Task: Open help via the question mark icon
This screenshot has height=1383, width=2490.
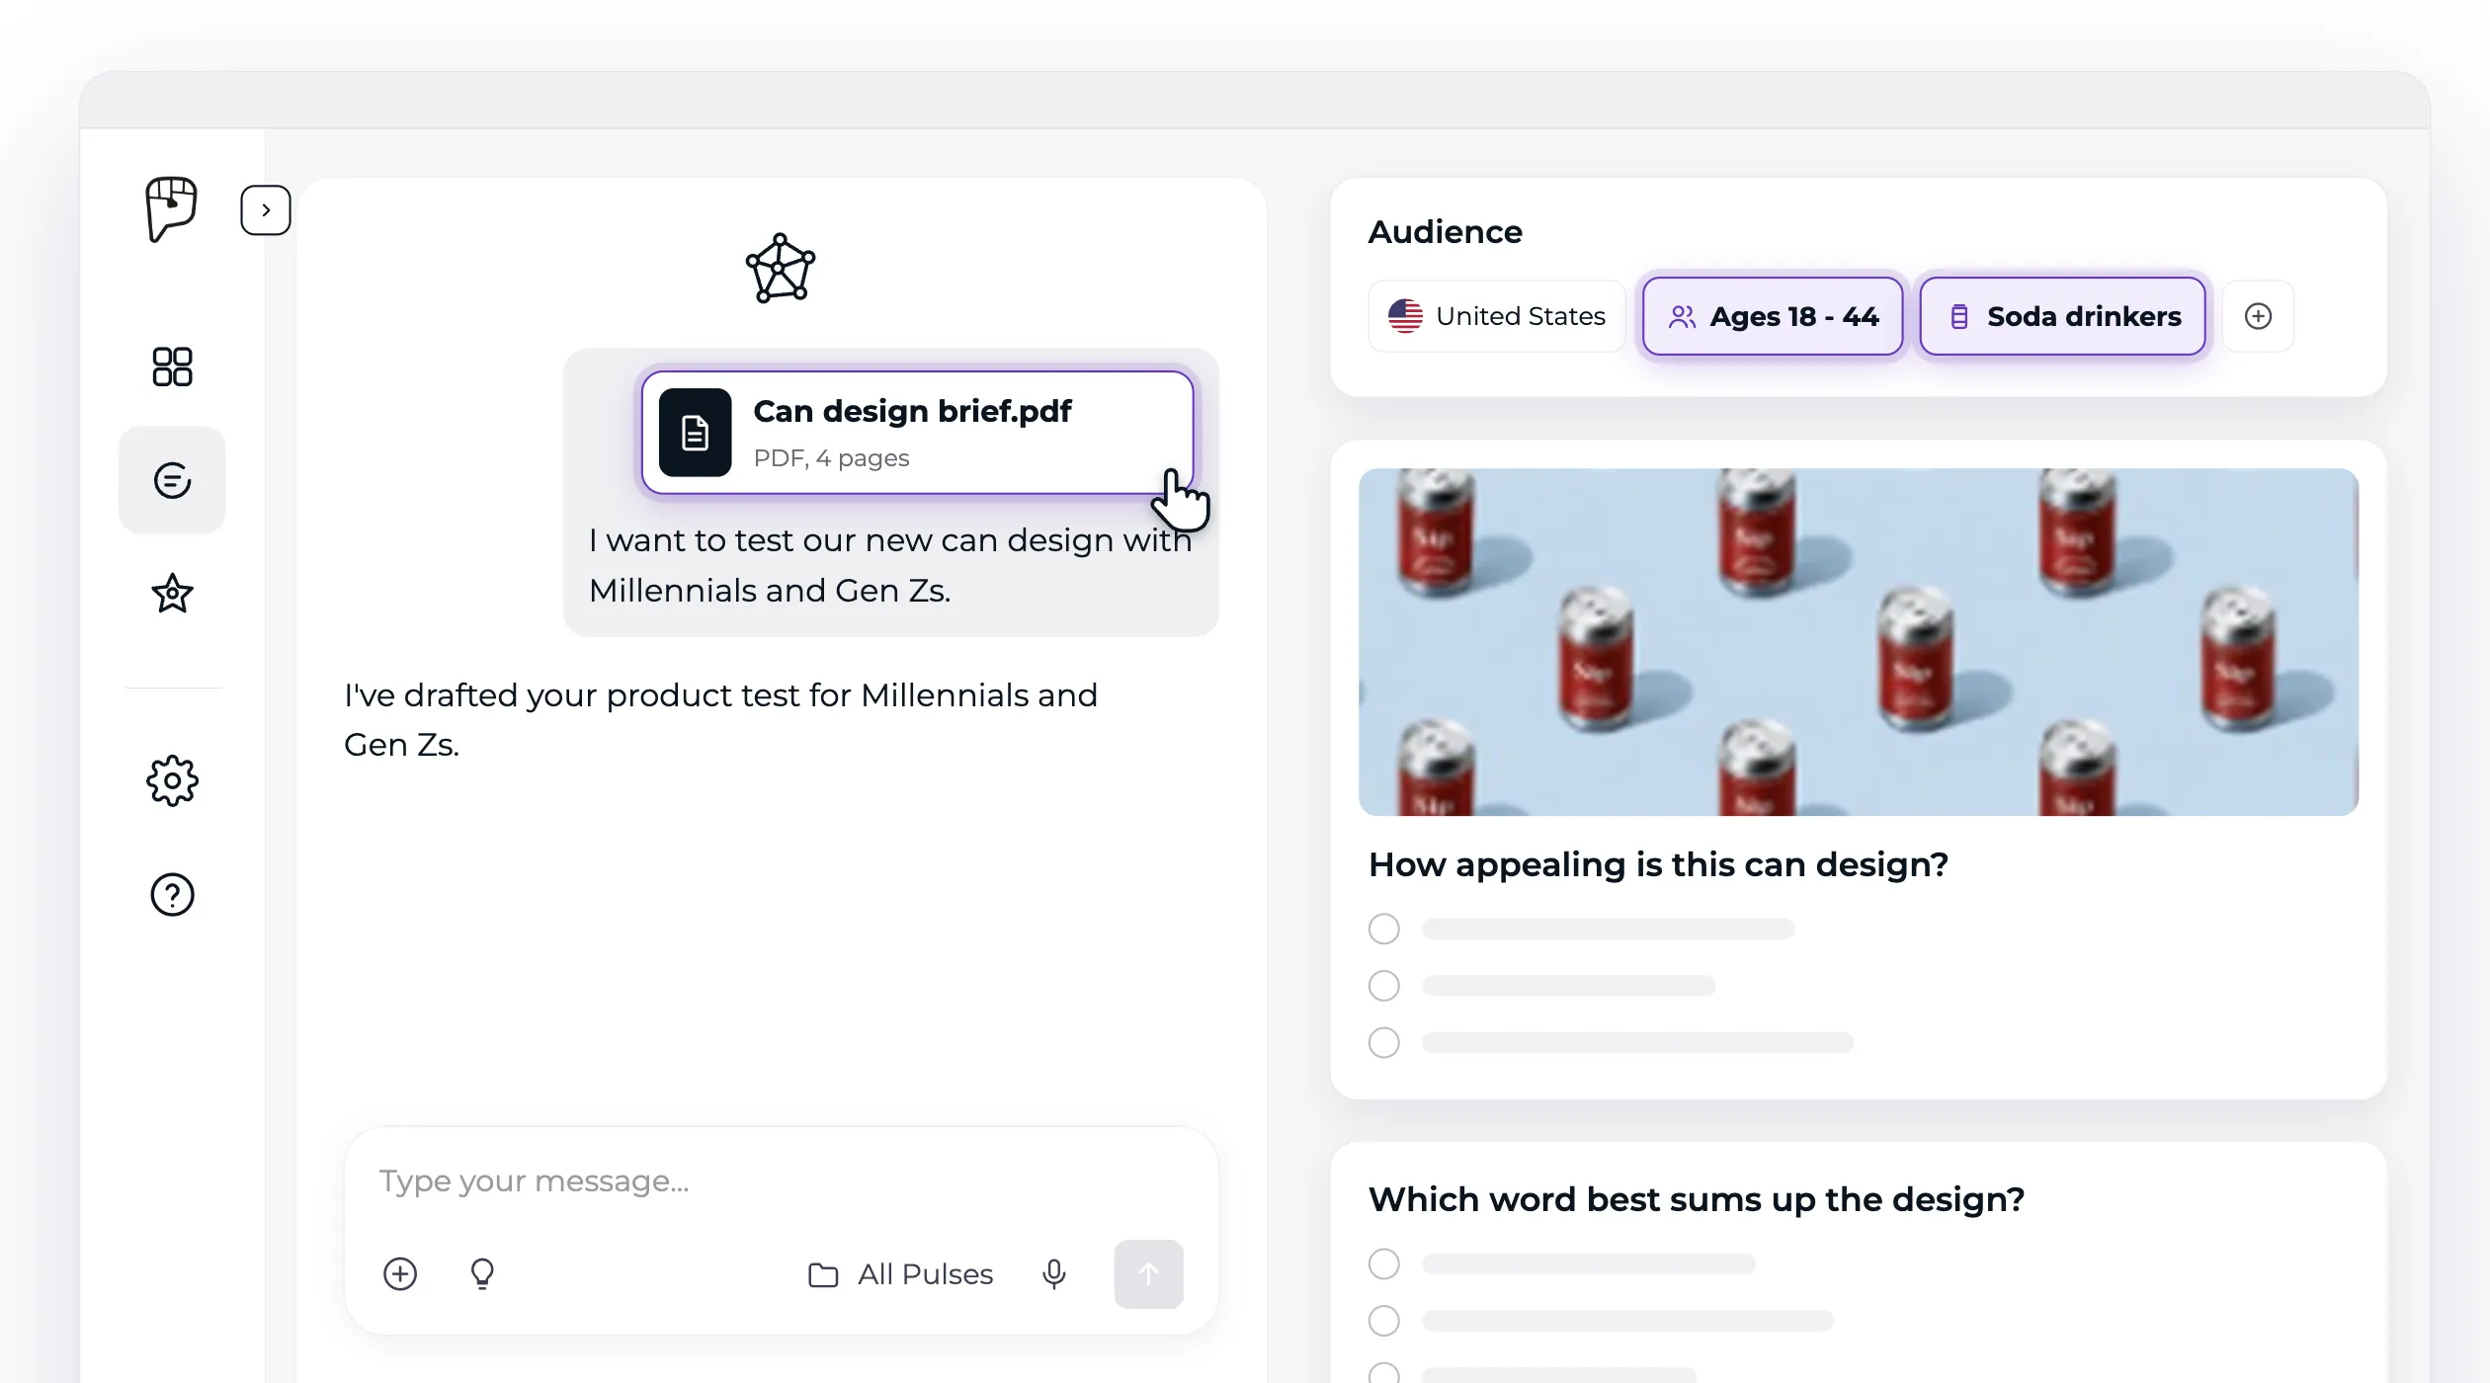Action: 172,895
